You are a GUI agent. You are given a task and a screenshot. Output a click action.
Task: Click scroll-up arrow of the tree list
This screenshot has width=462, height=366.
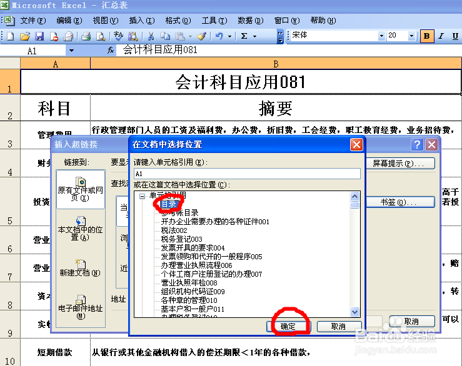click(x=354, y=196)
